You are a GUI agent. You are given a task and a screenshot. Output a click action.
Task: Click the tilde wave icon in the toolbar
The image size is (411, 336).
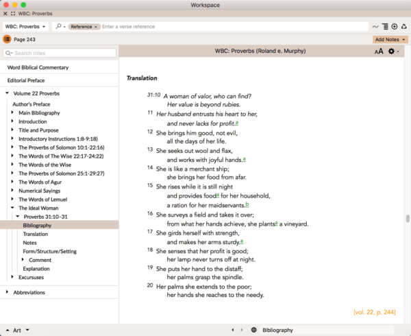click(375, 27)
